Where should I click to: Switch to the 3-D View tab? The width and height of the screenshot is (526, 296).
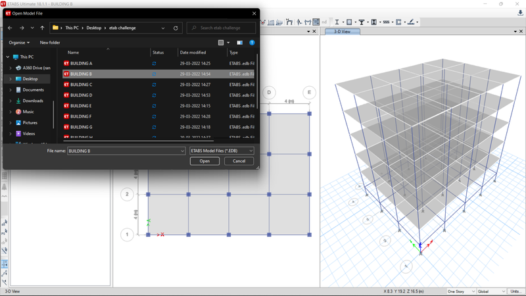pos(342,32)
